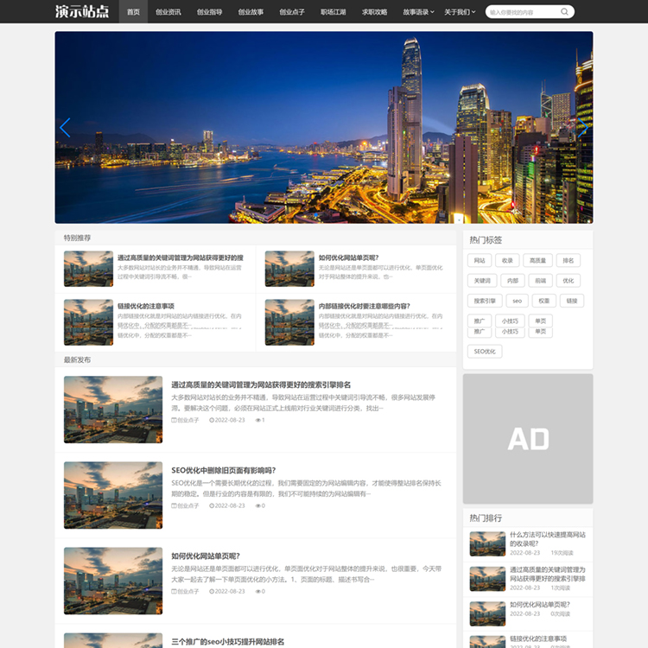Click thumbnail of 什么方法可以快速提高网站的收录呢 ranking item
Image resolution: width=648 pixels, height=648 pixels.
(487, 543)
